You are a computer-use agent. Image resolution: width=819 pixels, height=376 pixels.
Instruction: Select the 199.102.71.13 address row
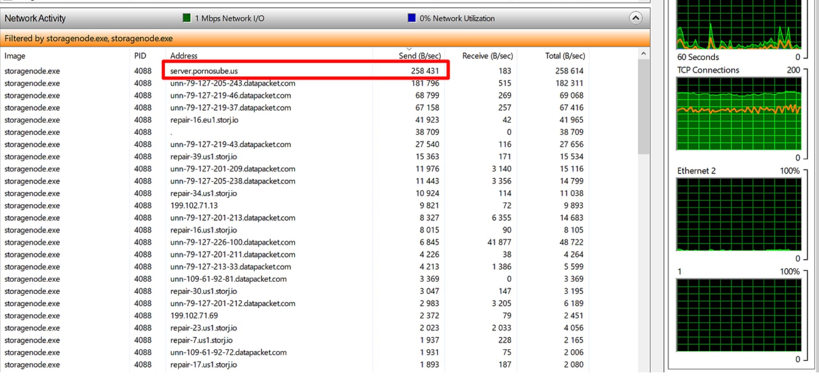[295, 205]
